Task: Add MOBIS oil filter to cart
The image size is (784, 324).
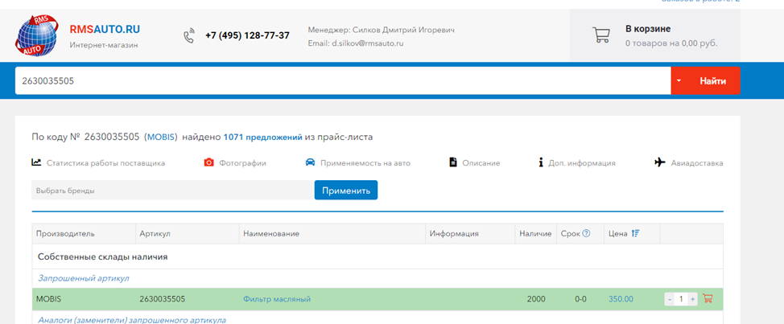Action: [x=708, y=299]
